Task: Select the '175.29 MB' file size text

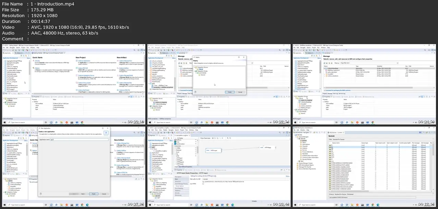Action: [x=43, y=10]
